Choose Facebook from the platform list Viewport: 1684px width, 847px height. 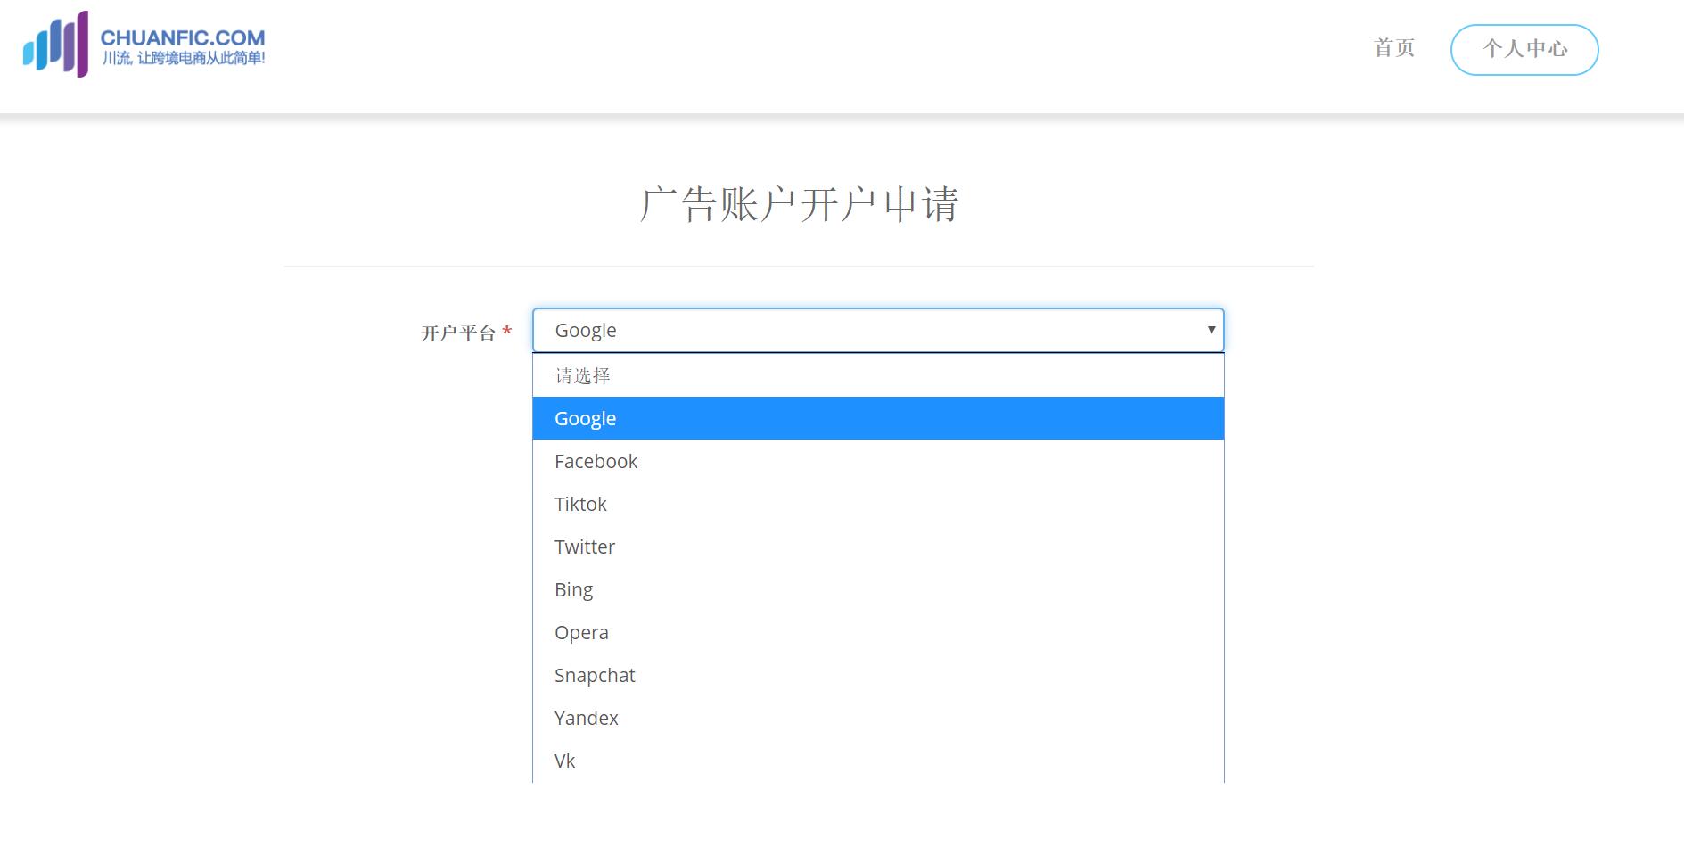coord(878,461)
